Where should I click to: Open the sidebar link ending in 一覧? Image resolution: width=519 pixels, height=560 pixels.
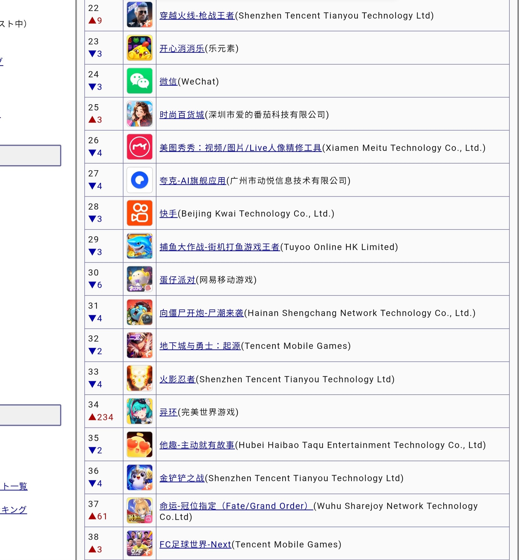(x=14, y=486)
